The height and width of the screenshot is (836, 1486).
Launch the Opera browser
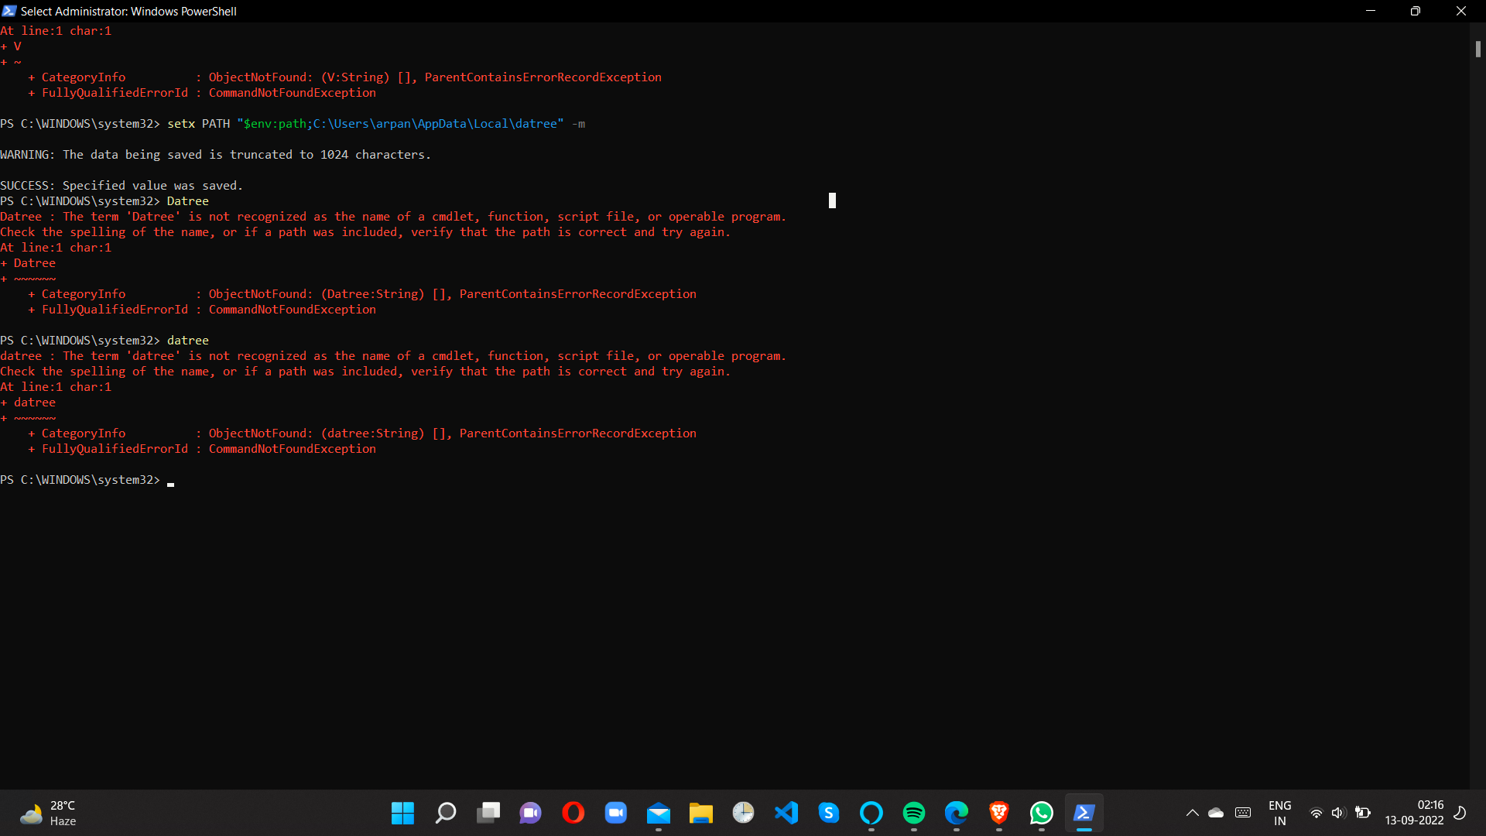pyautogui.click(x=573, y=813)
